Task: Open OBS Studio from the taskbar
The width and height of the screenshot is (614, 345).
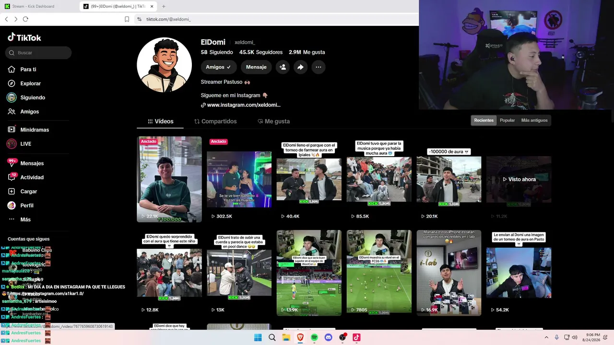Action: pos(342,337)
